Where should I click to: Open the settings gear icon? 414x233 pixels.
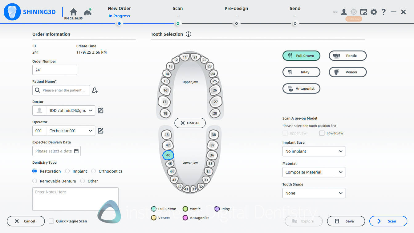[x=374, y=12]
